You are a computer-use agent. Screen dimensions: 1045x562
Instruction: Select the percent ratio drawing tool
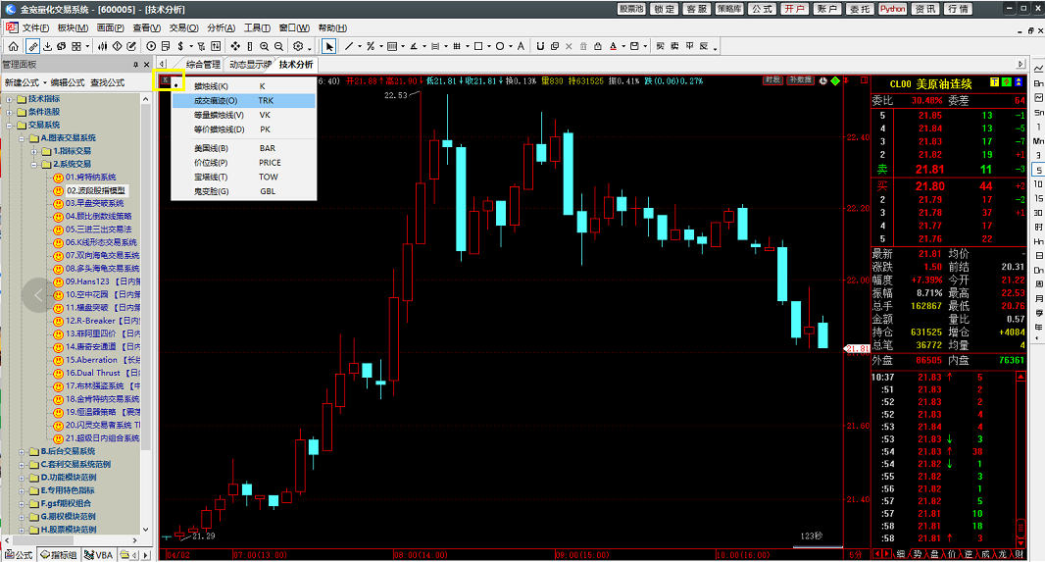[371, 47]
